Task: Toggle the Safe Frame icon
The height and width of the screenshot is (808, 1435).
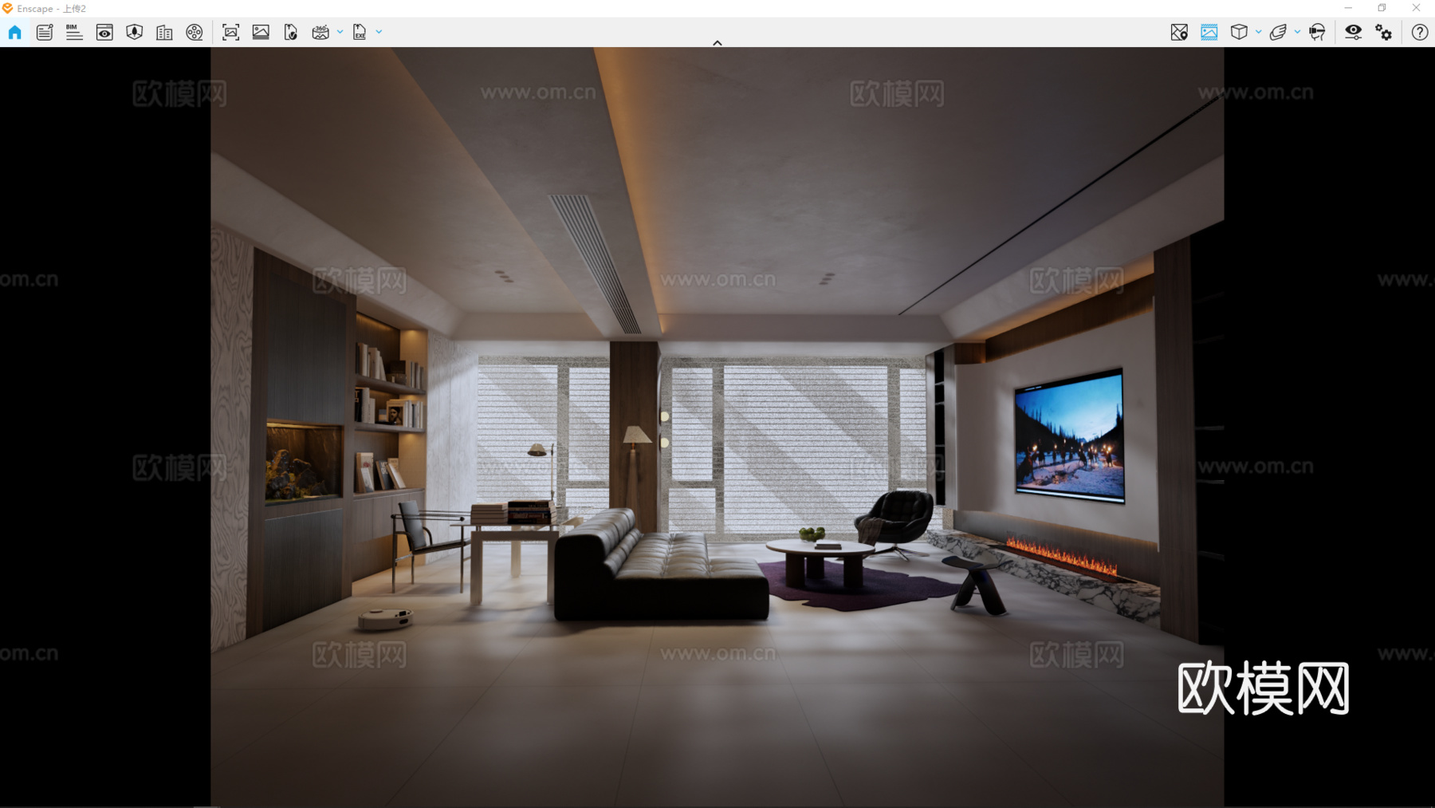Action: tap(1209, 32)
